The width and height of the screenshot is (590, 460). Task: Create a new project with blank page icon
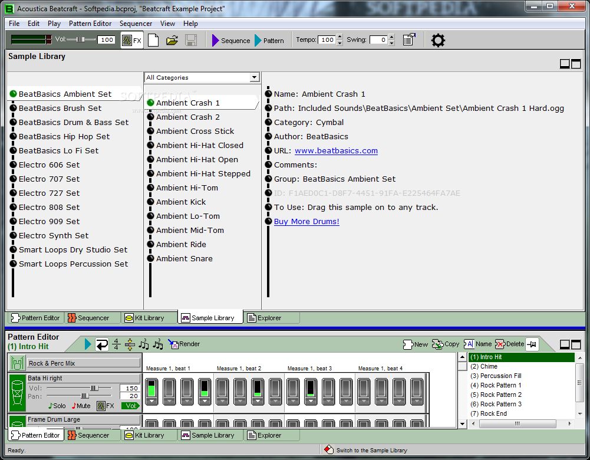click(153, 40)
